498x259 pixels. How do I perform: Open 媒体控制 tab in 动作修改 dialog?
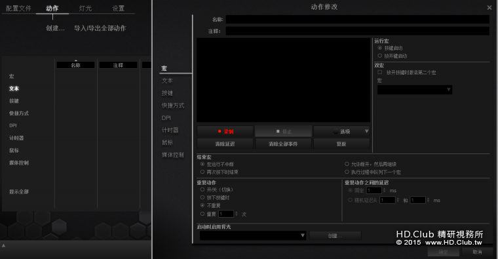tap(173, 155)
